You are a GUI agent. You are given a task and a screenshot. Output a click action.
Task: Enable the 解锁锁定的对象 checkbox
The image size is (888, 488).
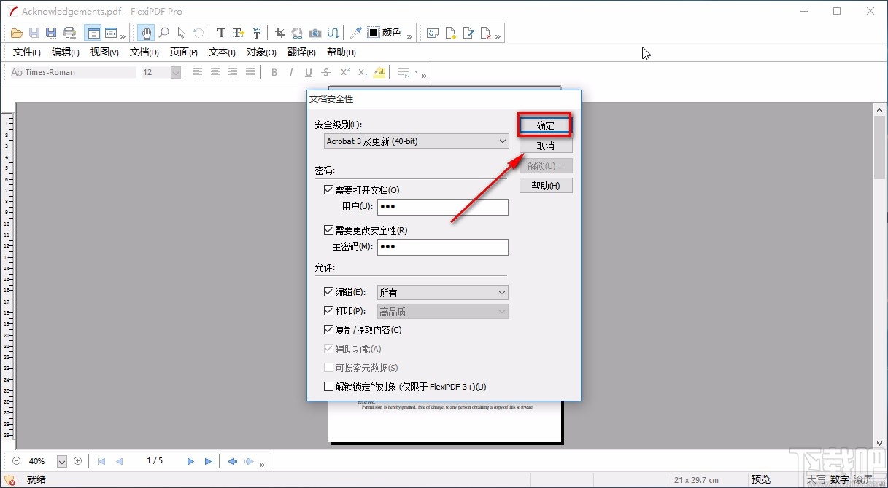(328, 386)
